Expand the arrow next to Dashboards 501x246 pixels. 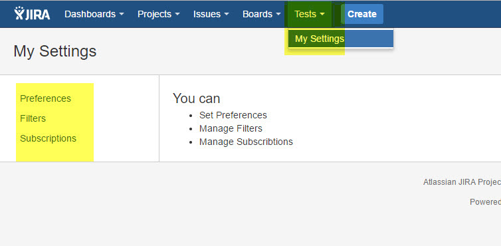point(122,14)
